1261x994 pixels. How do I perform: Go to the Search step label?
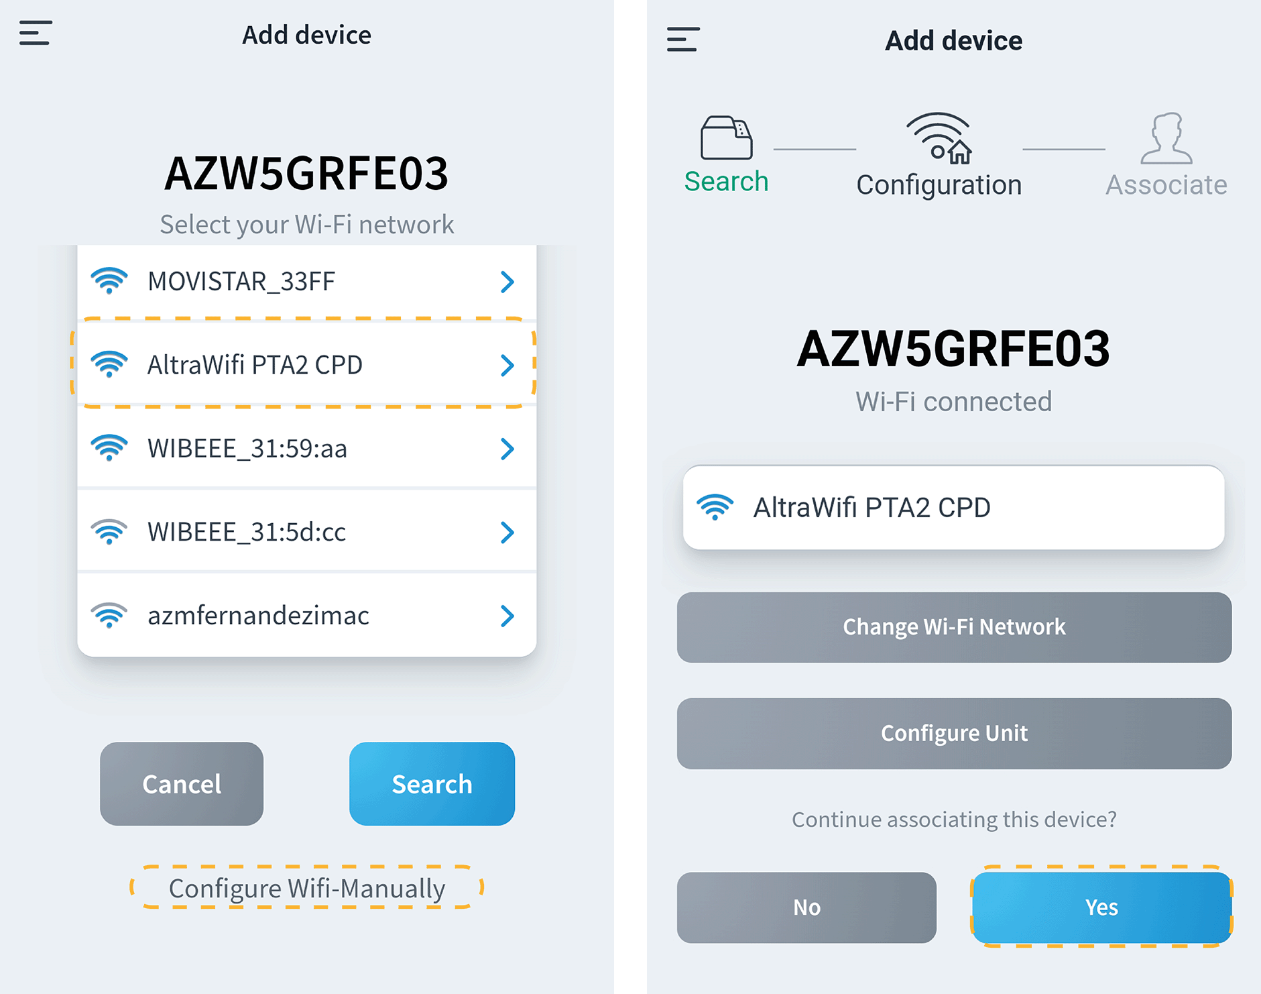pos(726,182)
